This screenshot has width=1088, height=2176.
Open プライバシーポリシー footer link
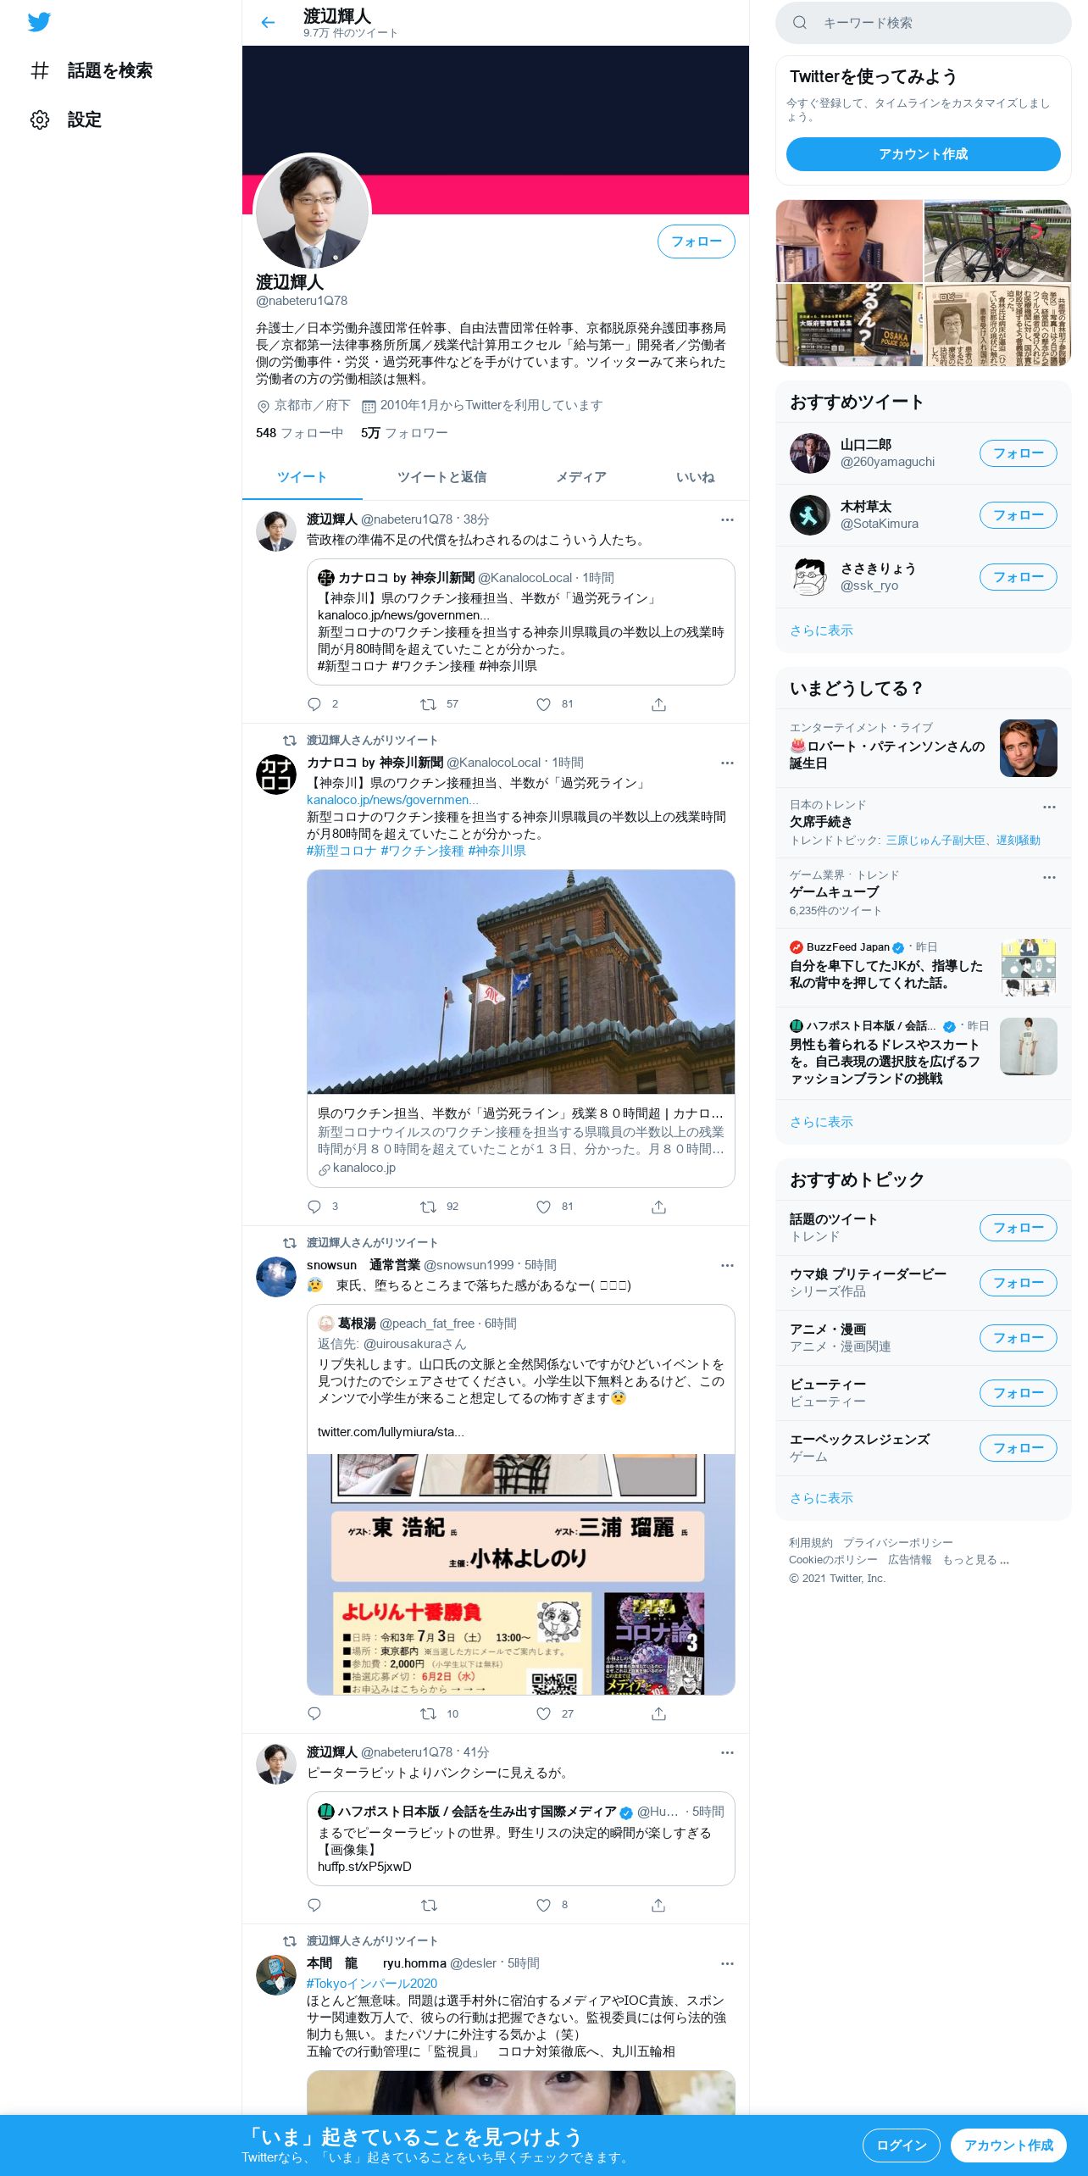[897, 1543]
